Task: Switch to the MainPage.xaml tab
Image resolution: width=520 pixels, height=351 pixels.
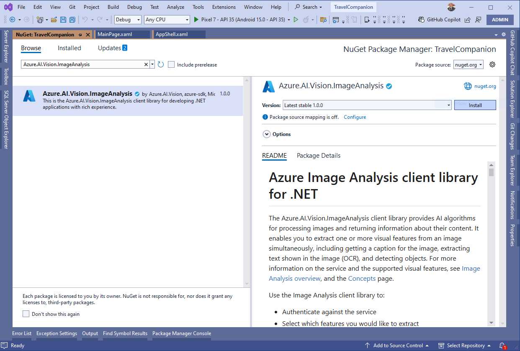Action: [122, 34]
